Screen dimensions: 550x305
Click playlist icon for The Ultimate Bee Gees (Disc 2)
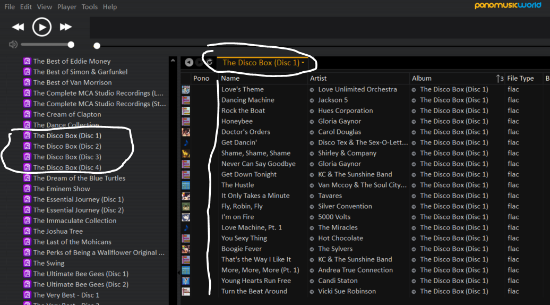click(x=27, y=284)
